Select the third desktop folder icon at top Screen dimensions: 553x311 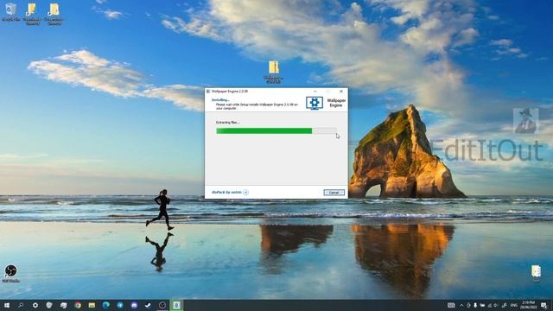coord(54,14)
